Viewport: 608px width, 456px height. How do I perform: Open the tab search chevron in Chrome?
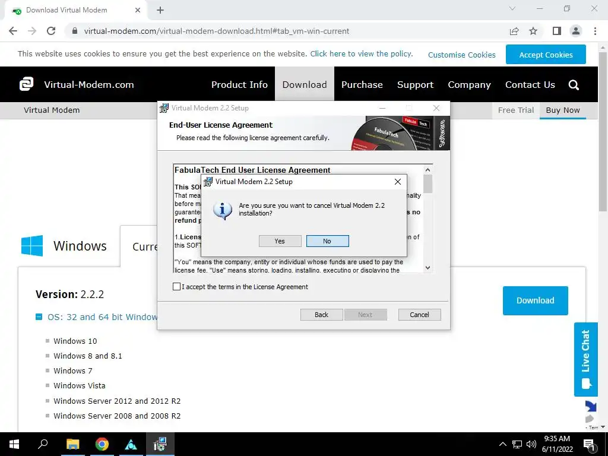pos(512,8)
